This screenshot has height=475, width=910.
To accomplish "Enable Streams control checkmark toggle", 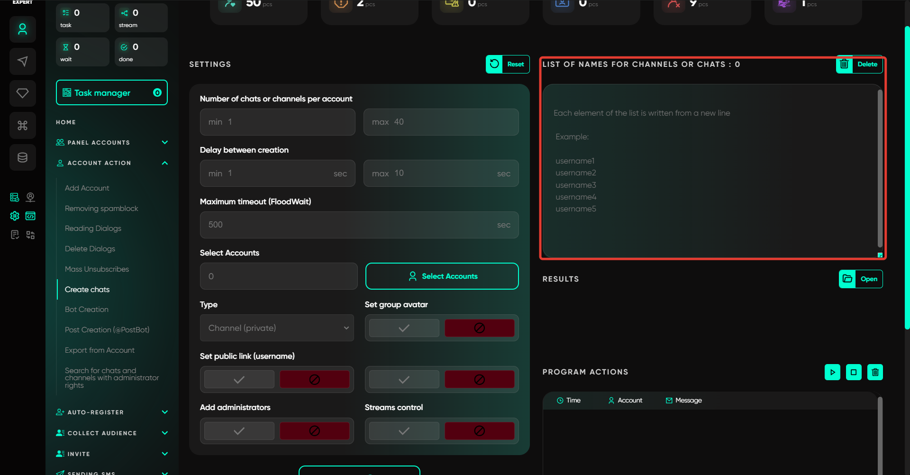I will (404, 431).
